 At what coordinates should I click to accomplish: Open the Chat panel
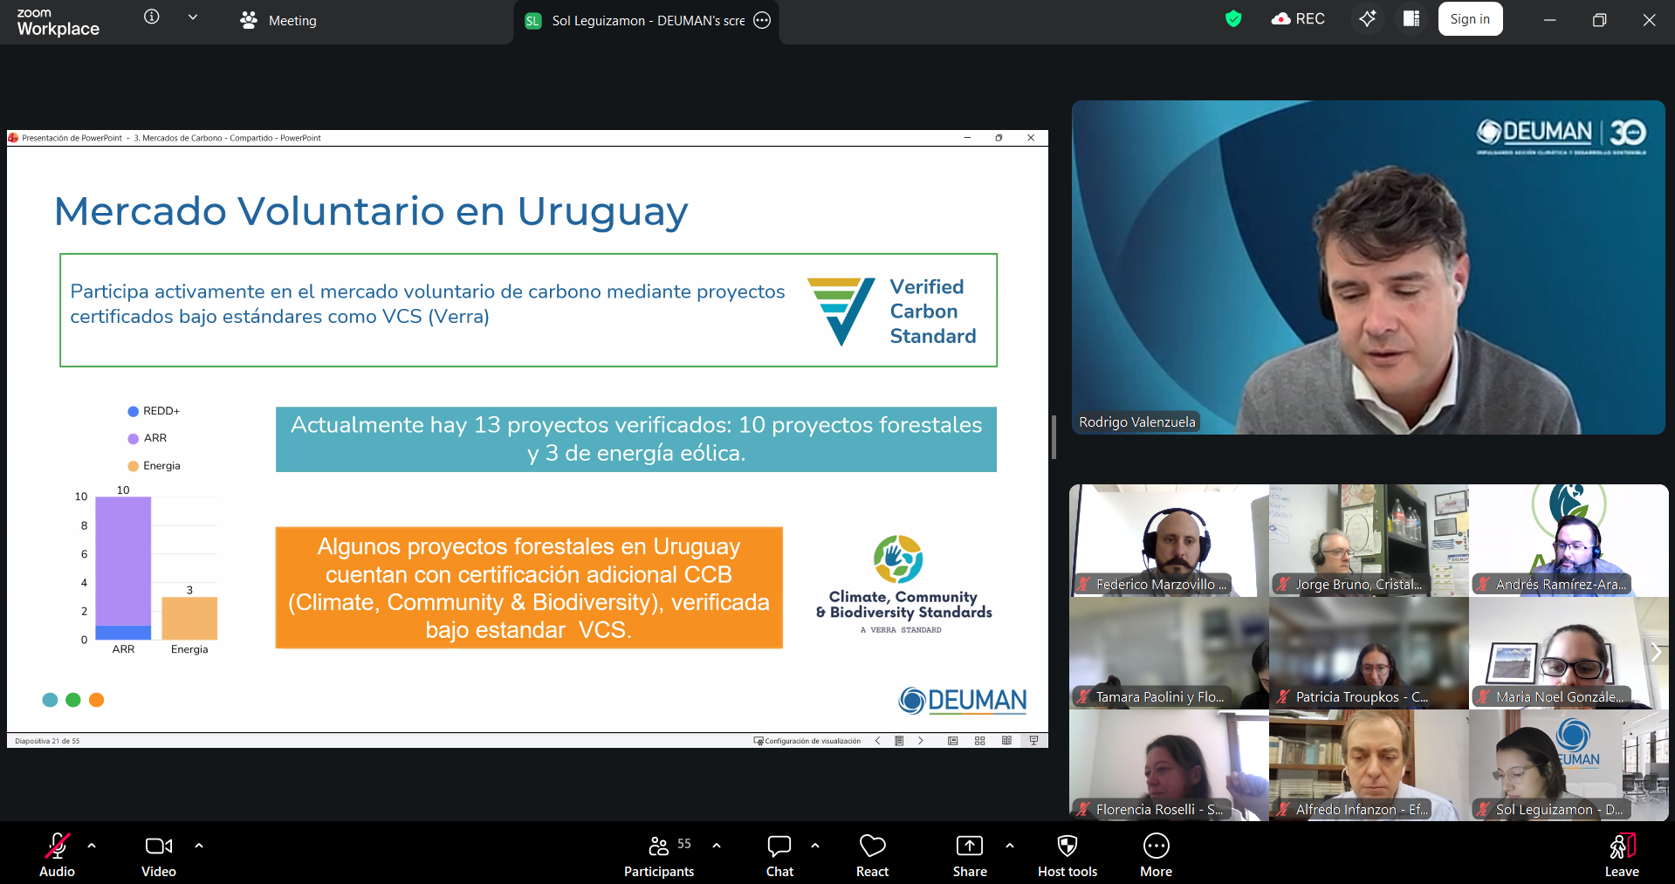click(779, 855)
